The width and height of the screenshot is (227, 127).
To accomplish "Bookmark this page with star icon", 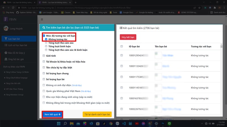I will pyautogui.click(x=199, y=8).
